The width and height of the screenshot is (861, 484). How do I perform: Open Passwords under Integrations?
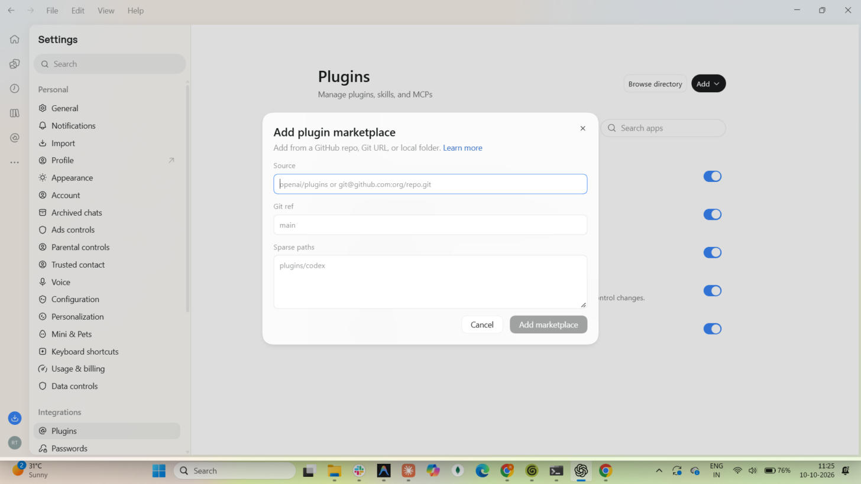click(x=107, y=449)
